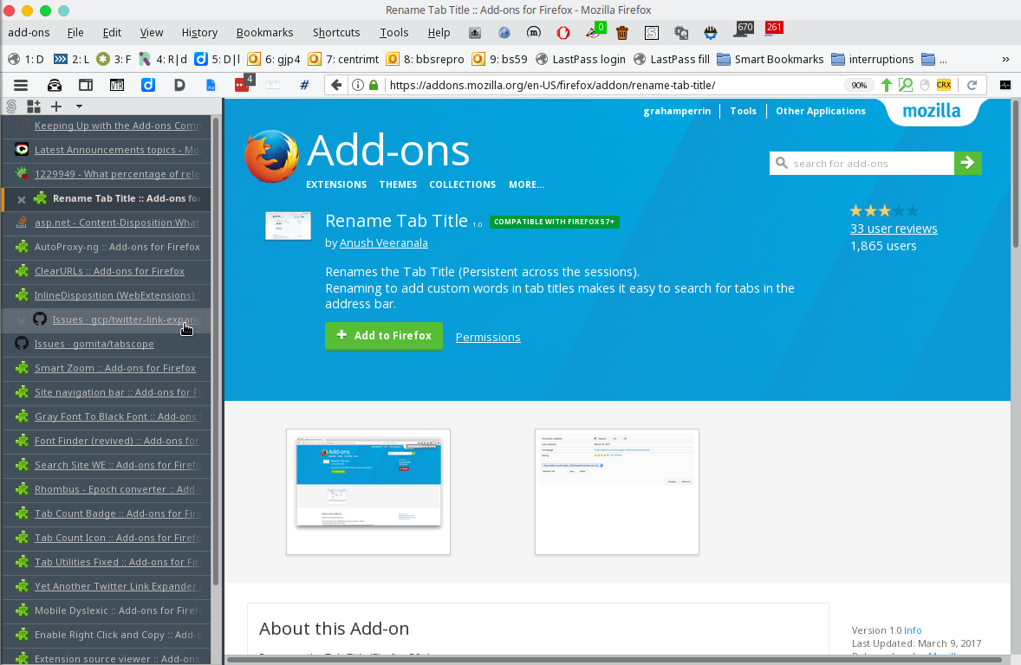This screenshot has height=665, width=1021.
Task: Open the first add-on screenshot thumbnail
Action: [x=368, y=492]
